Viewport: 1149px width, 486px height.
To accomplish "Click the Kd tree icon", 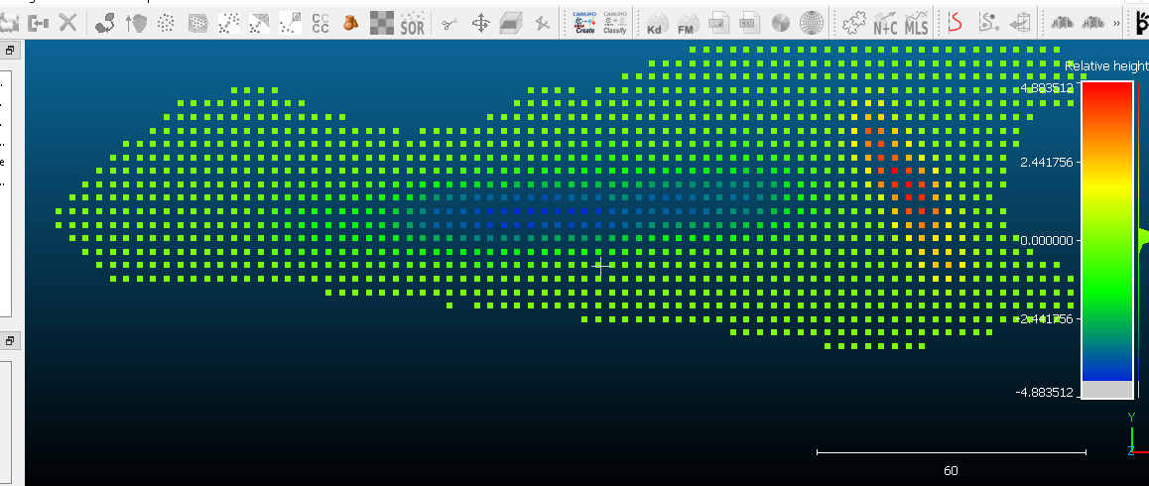I will coord(655,24).
